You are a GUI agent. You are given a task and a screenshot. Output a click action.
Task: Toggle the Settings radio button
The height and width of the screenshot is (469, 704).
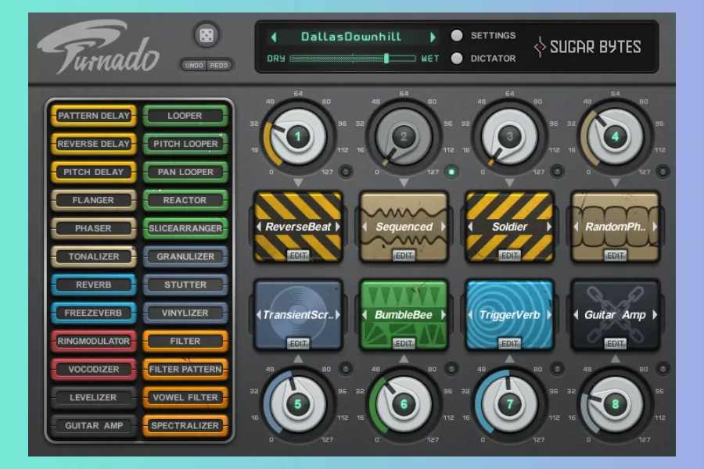pos(457,36)
